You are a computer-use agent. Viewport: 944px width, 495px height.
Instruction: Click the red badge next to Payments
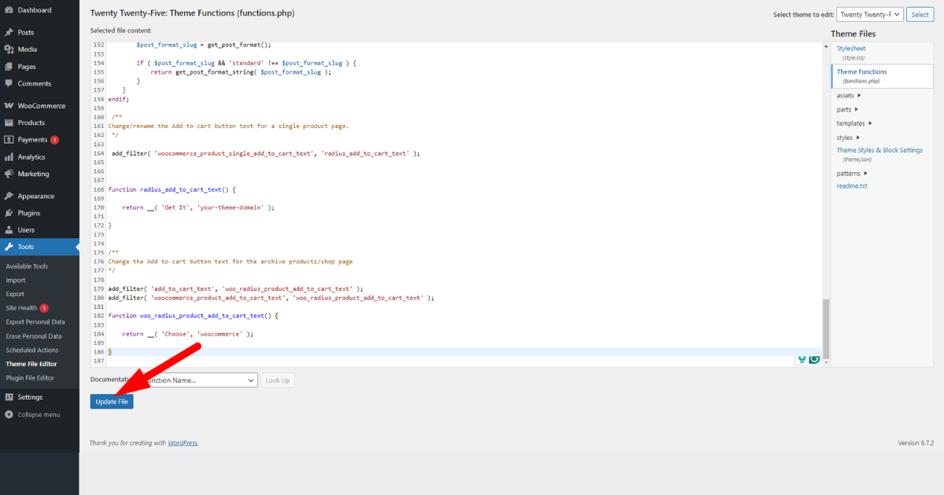pos(54,140)
